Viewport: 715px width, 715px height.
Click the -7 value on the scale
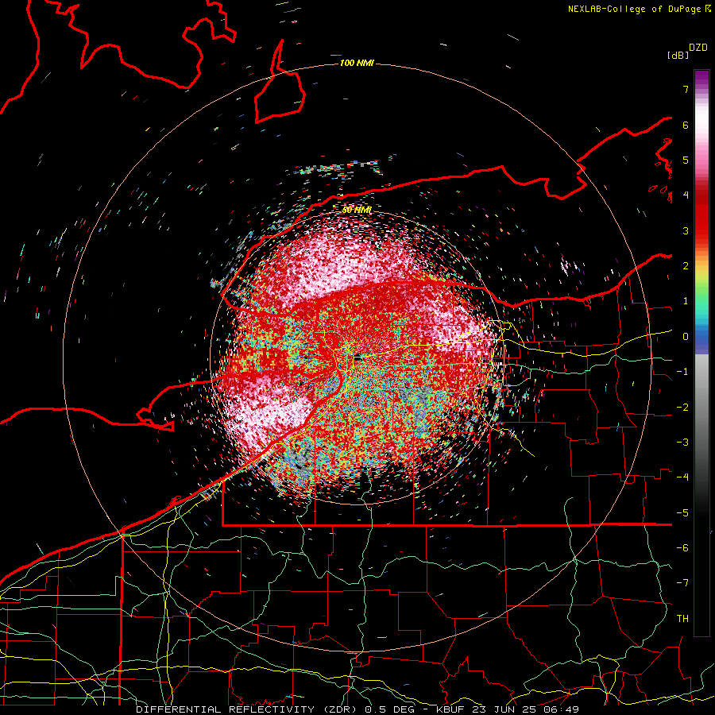(682, 583)
